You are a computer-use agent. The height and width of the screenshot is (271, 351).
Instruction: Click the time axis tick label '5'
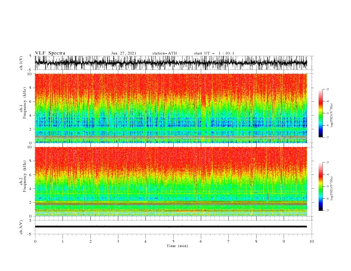coord(173,241)
